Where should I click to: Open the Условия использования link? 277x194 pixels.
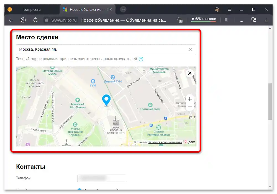(x=165, y=142)
